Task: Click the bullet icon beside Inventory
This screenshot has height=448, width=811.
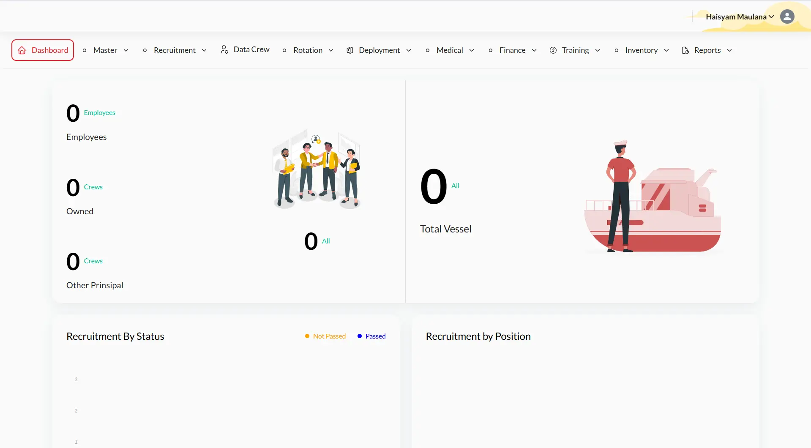Action: pos(617,50)
